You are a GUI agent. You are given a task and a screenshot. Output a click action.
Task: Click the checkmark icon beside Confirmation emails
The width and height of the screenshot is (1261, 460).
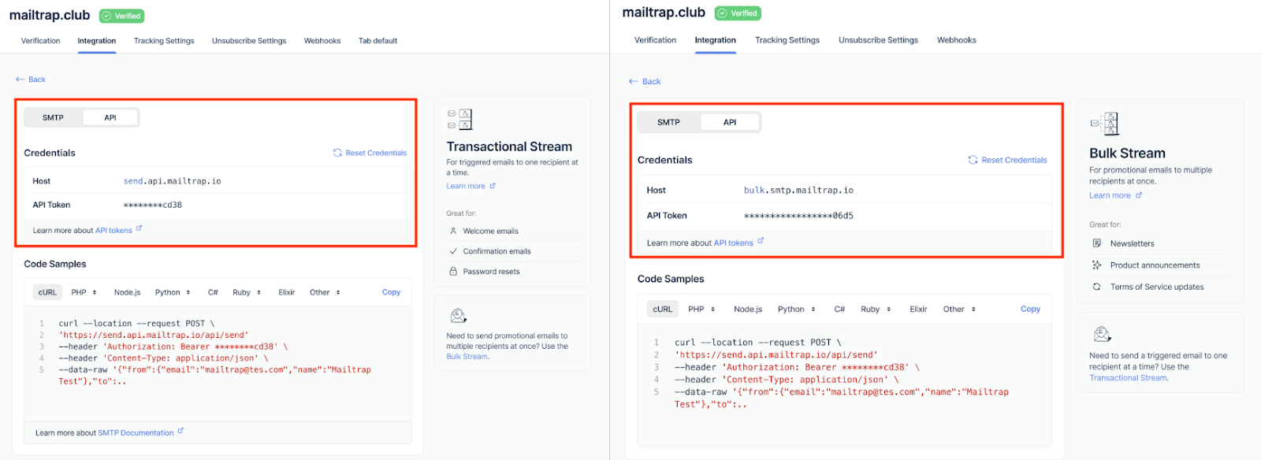coord(453,251)
